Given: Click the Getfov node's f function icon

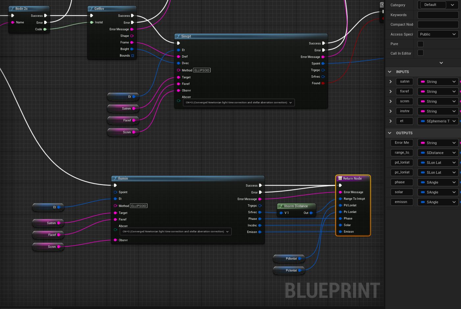Looking at the screenshot, I should coord(91,9).
